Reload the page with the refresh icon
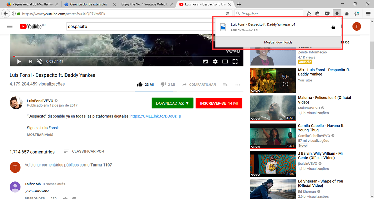Viewport: 374px width, 199px height. tap(227, 14)
